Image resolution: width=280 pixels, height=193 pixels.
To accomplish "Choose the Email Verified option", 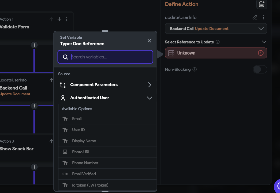I will [x=107, y=174].
